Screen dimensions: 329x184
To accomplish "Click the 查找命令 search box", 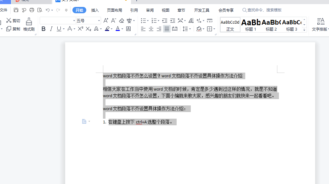I will coord(264,10).
